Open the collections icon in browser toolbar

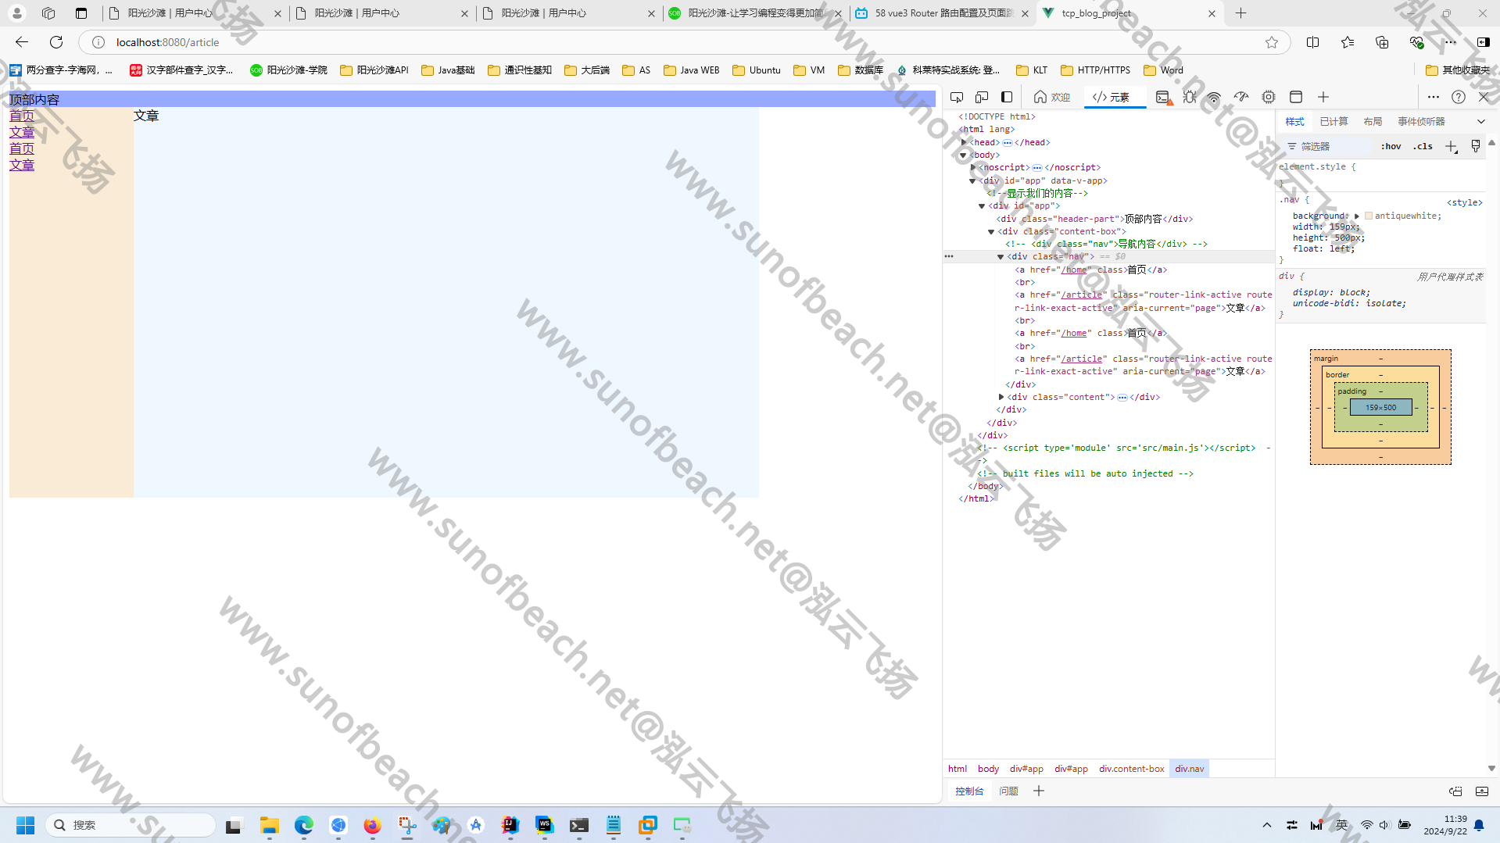tap(1382, 42)
